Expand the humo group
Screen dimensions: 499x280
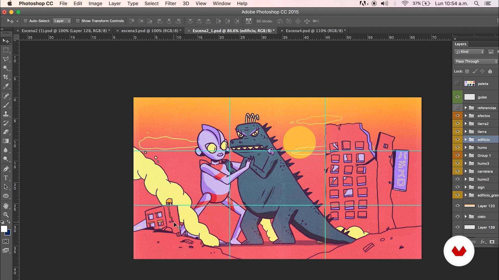click(466, 148)
